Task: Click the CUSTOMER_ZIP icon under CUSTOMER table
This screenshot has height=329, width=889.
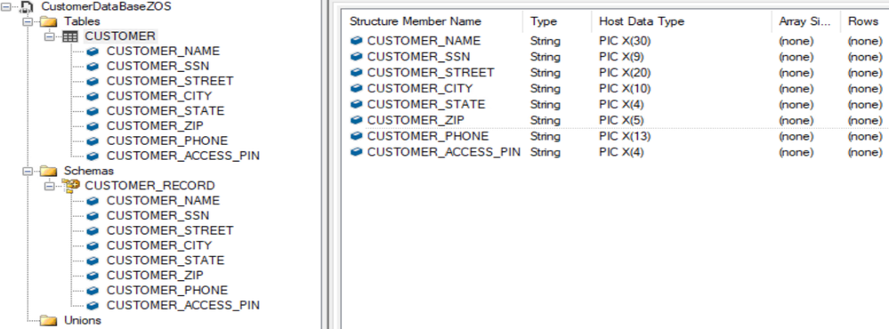Action: click(x=93, y=125)
